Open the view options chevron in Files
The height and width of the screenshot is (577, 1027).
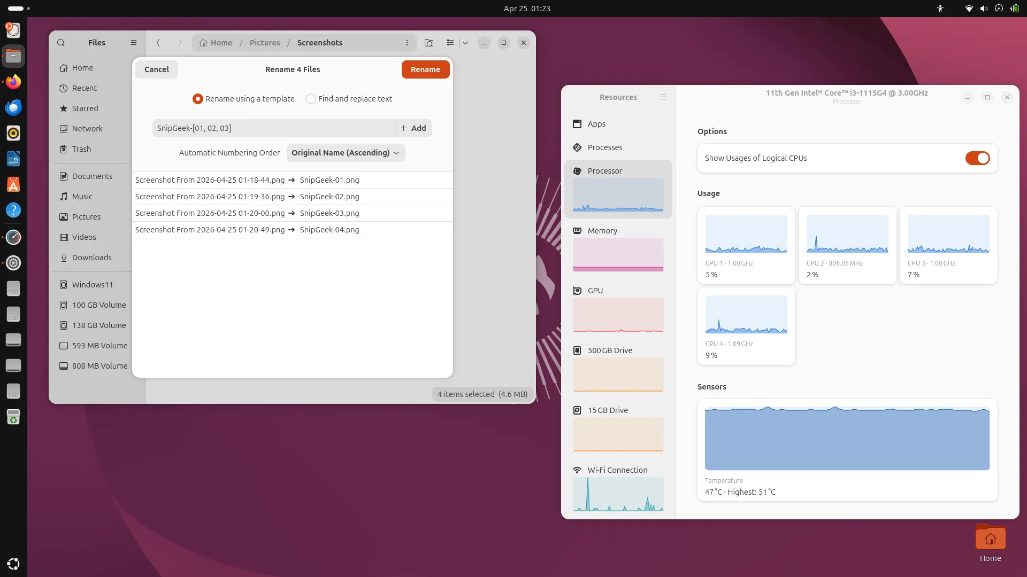465,43
